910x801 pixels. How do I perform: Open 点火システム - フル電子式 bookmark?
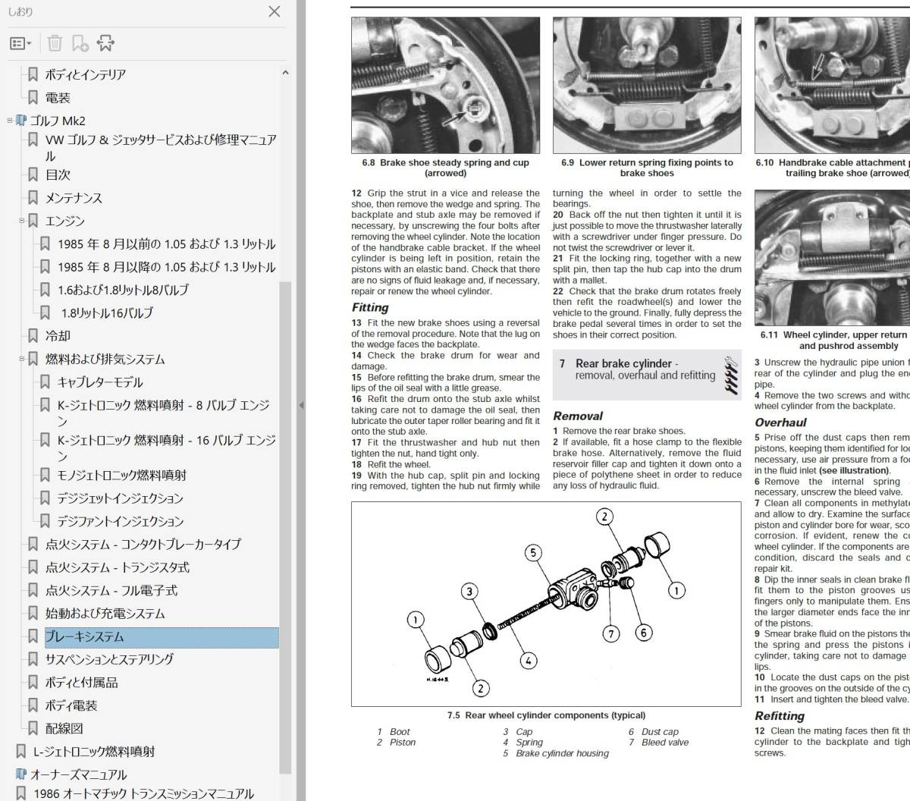click(x=111, y=590)
